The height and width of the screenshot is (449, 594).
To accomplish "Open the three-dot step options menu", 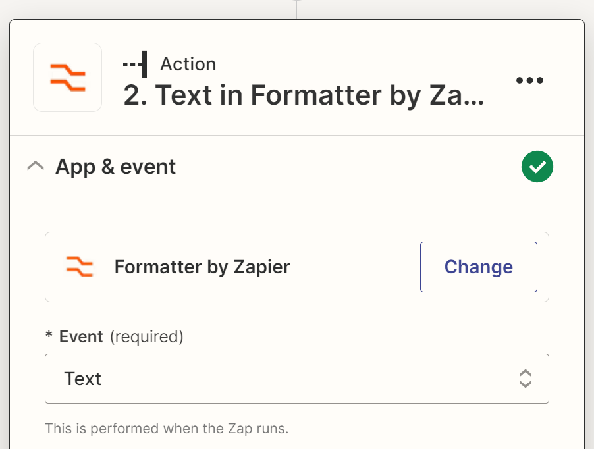I will (529, 80).
